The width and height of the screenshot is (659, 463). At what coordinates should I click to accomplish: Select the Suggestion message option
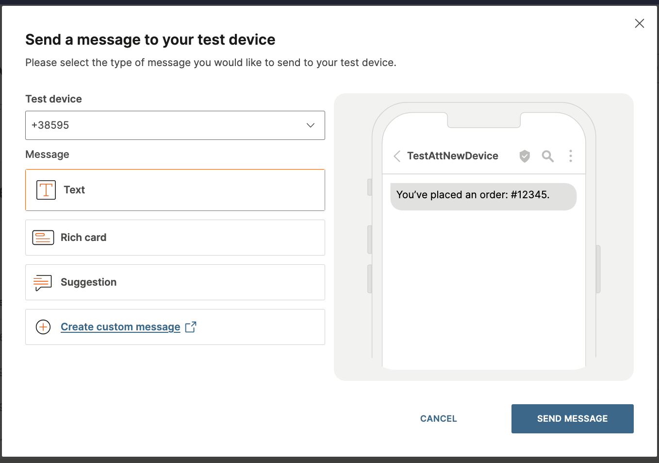coord(175,282)
